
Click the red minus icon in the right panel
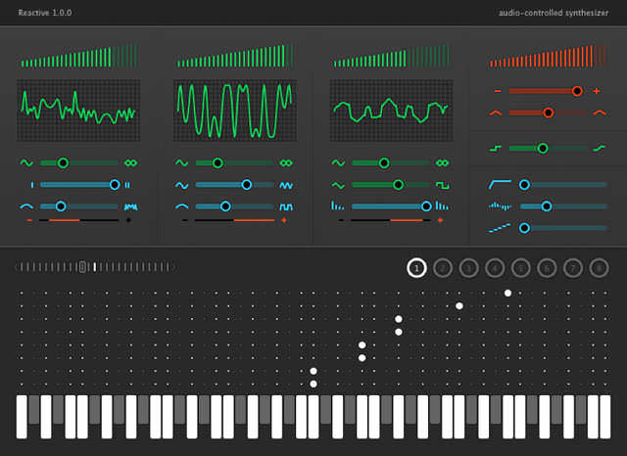pyautogui.click(x=498, y=91)
